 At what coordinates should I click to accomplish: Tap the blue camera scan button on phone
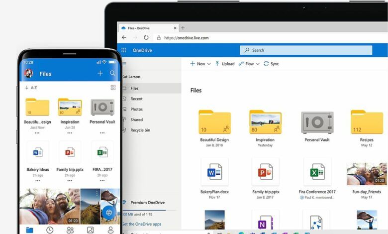point(108,213)
